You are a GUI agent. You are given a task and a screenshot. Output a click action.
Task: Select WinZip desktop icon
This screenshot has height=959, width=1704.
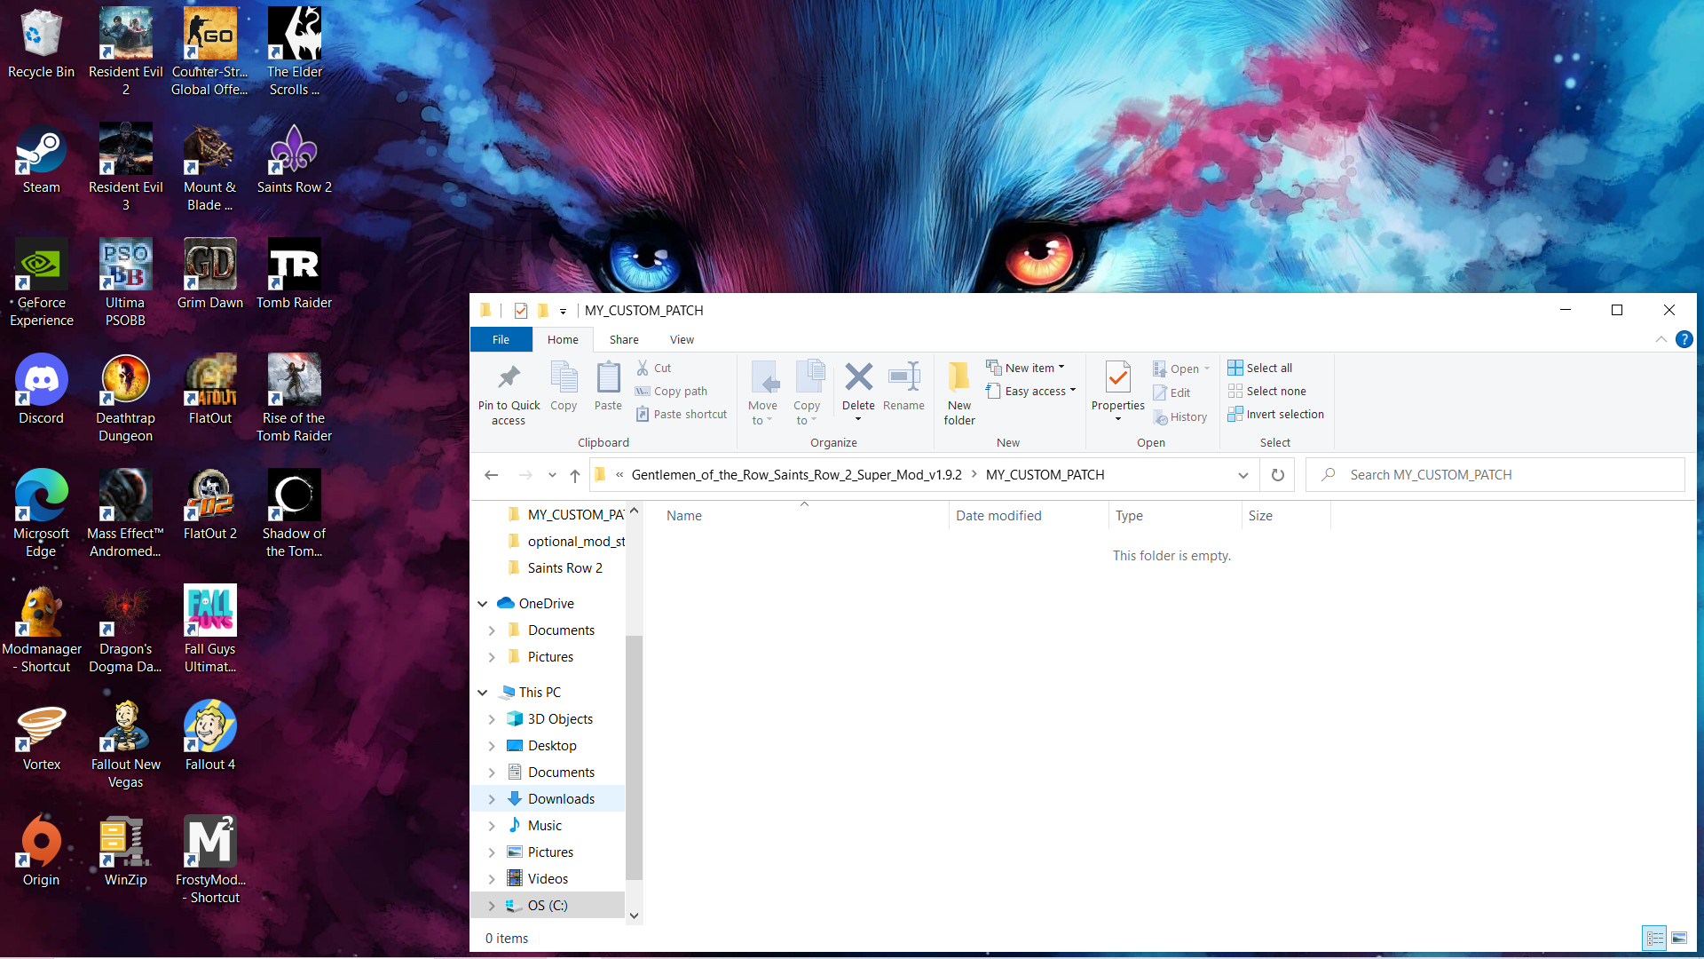(125, 852)
